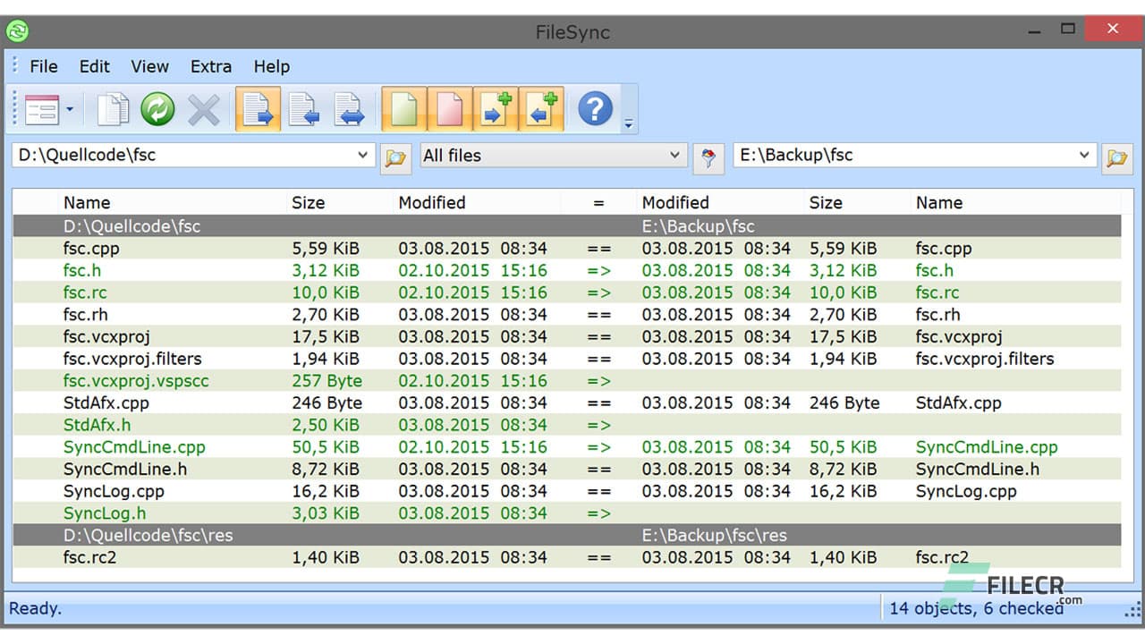Click the copy files documents icon

tap(111, 108)
